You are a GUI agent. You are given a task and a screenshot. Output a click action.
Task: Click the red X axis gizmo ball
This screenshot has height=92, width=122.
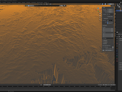click(x=100, y=10)
